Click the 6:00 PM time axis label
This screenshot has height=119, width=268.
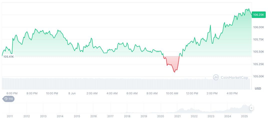(12, 93)
